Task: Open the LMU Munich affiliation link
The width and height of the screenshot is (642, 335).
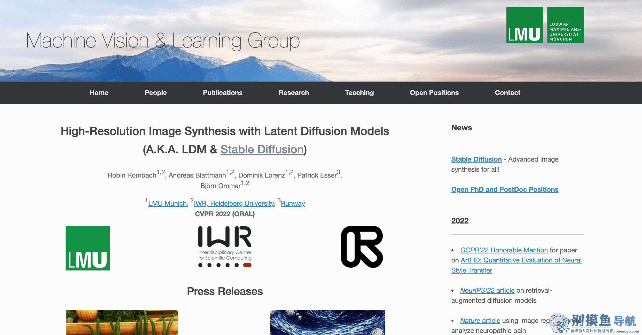Action: coord(167,203)
